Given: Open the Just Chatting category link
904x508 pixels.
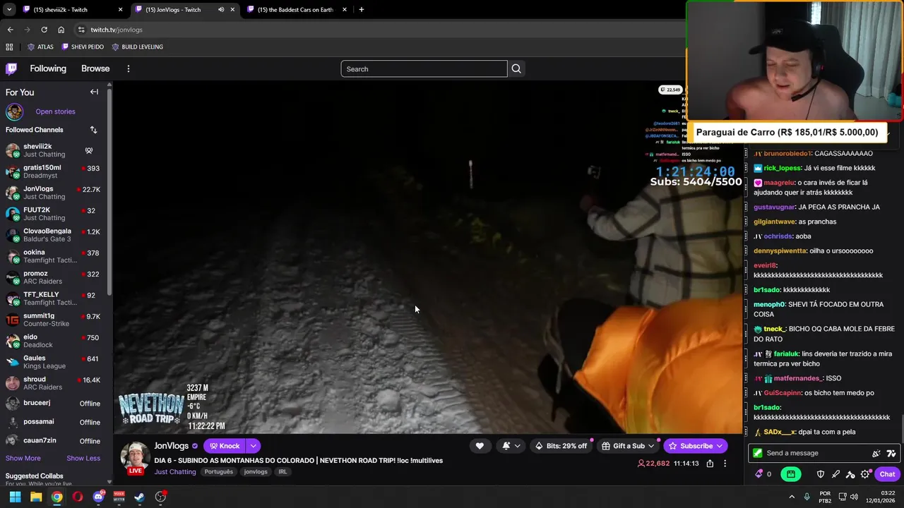Looking at the screenshot, I should pyautogui.click(x=175, y=472).
